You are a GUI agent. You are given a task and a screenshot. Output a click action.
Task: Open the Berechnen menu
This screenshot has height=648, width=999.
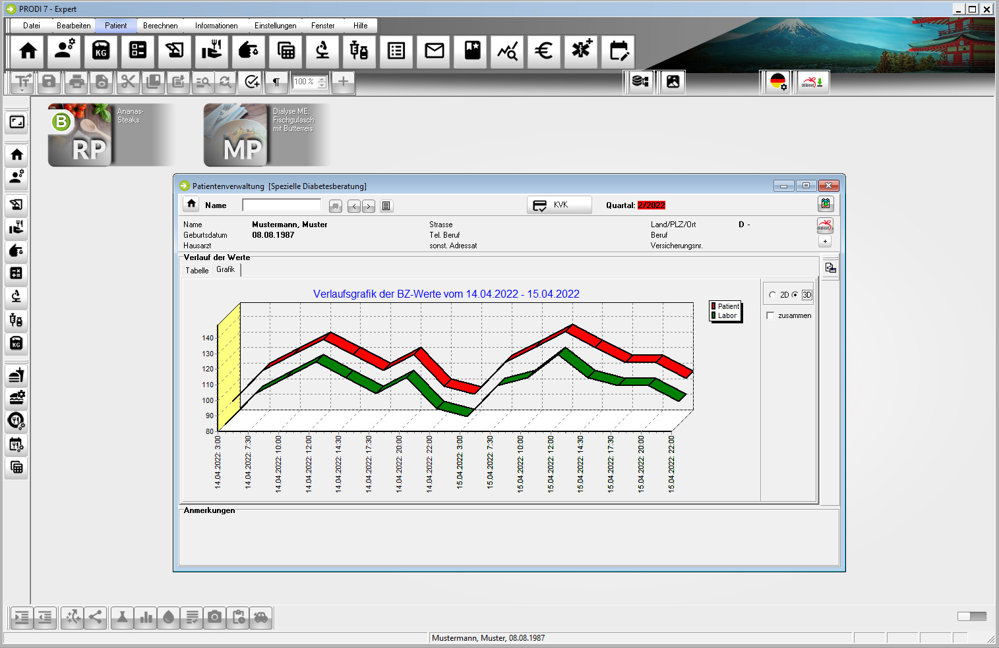160,26
